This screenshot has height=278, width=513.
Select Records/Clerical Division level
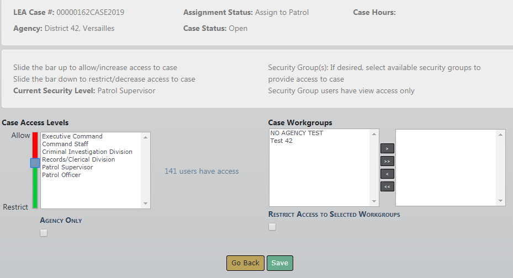coord(78,159)
